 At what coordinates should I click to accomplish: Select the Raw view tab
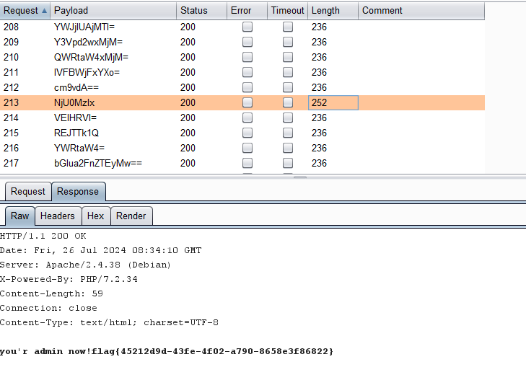click(x=20, y=216)
